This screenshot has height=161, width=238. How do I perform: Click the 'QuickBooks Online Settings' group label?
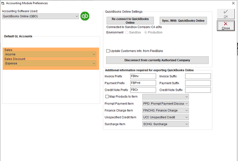(x=124, y=12)
